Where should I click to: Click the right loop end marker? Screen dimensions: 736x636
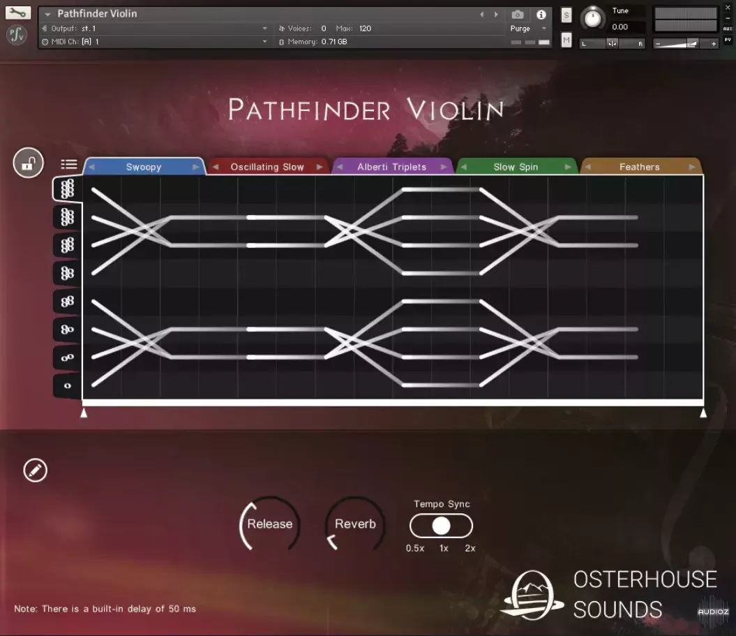pos(703,413)
